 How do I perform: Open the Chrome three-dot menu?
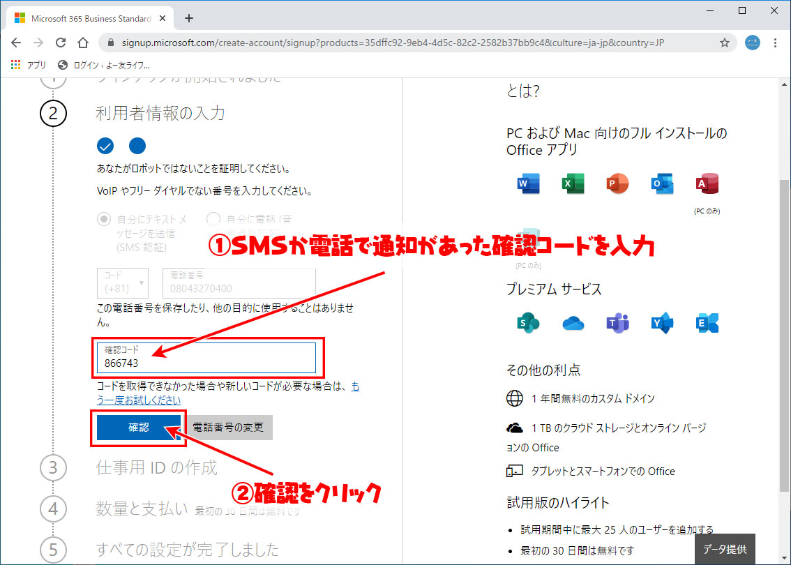click(776, 43)
